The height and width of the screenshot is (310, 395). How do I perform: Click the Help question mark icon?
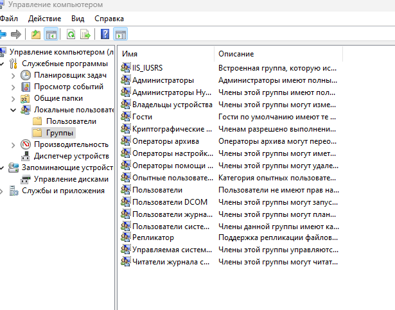tap(105, 34)
